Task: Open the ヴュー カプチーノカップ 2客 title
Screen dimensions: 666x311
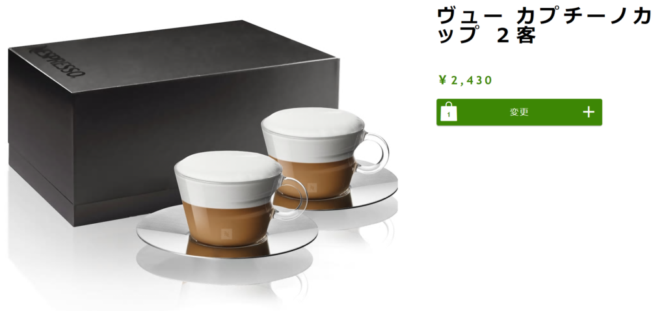Action: coord(544,26)
